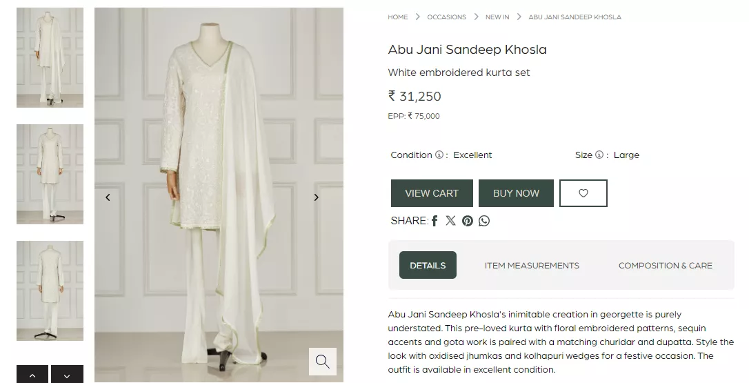The width and height of the screenshot is (749, 383).
Task: Go to the Home breadcrumb link
Action: [x=397, y=17]
